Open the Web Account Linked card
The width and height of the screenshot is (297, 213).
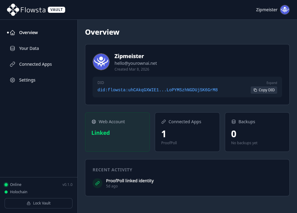coord(117,132)
